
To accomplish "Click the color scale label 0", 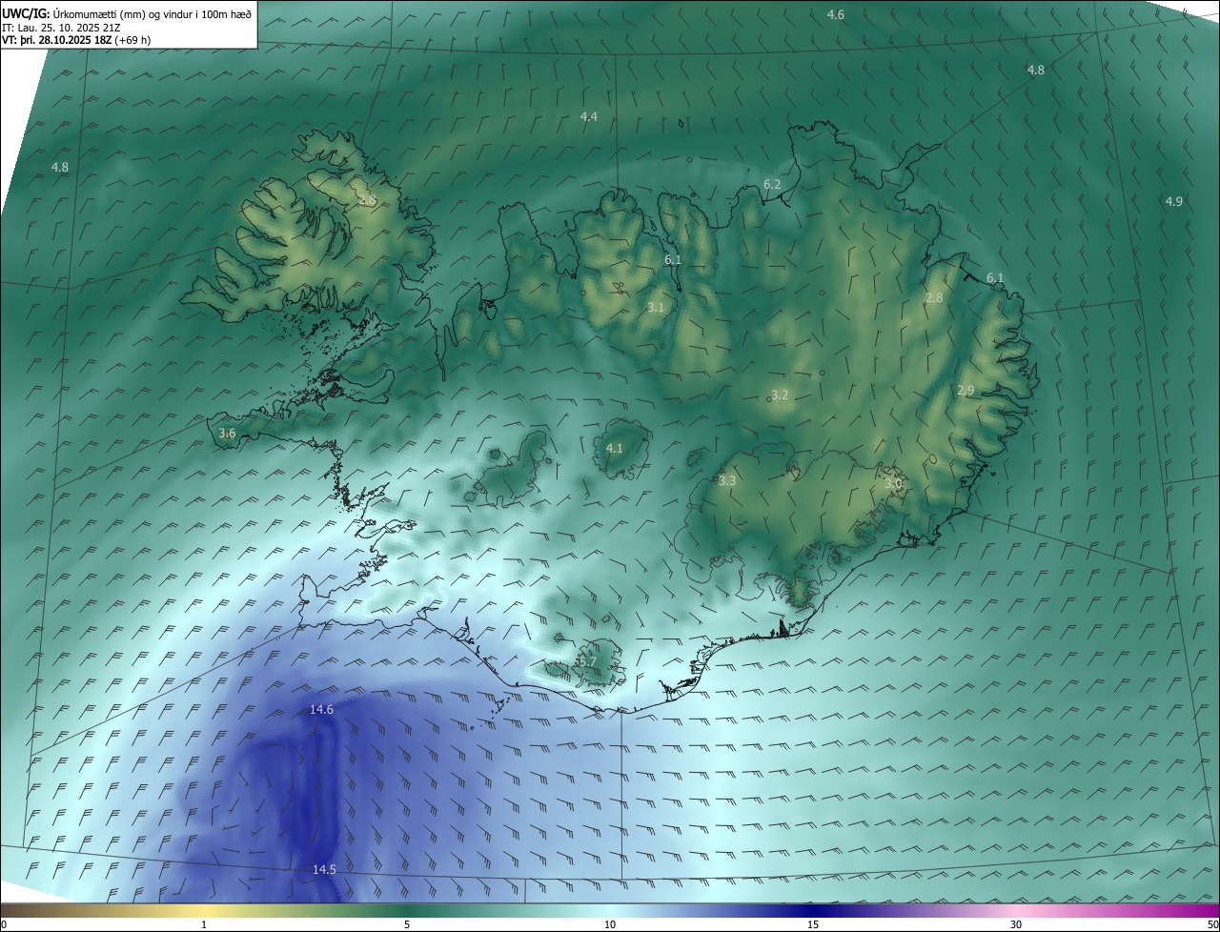I will coord(4,924).
